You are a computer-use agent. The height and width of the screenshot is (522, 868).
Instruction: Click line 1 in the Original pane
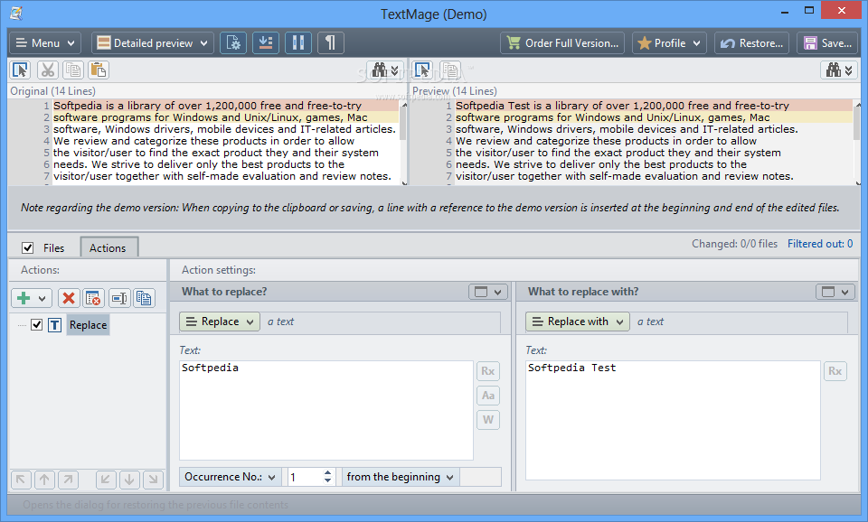pyautogui.click(x=226, y=106)
